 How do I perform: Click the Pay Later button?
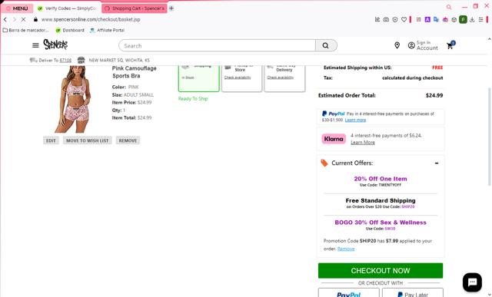pyautogui.click(x=413, y=293)
